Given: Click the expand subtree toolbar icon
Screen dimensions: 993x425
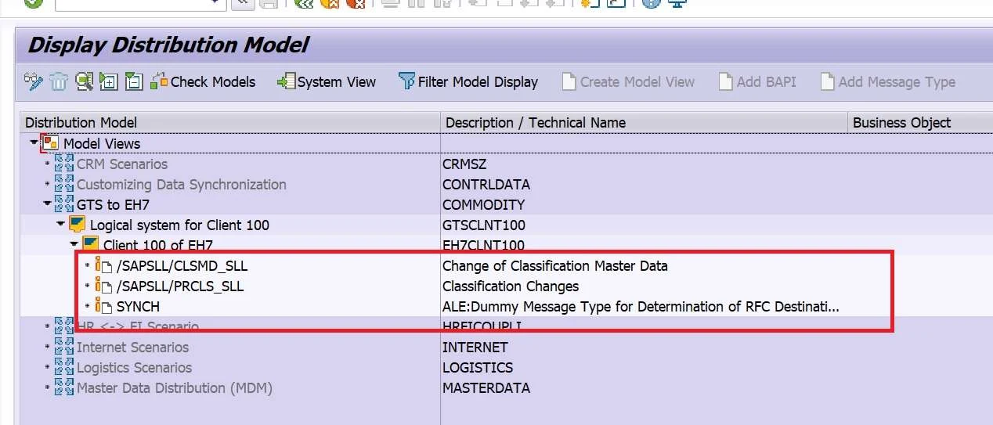Looking at the screenshot, I should [109, 81].
